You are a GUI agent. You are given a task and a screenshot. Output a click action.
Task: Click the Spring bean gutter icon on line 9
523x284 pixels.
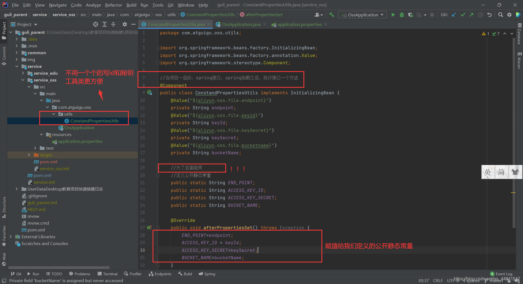[x=150, y=93]
